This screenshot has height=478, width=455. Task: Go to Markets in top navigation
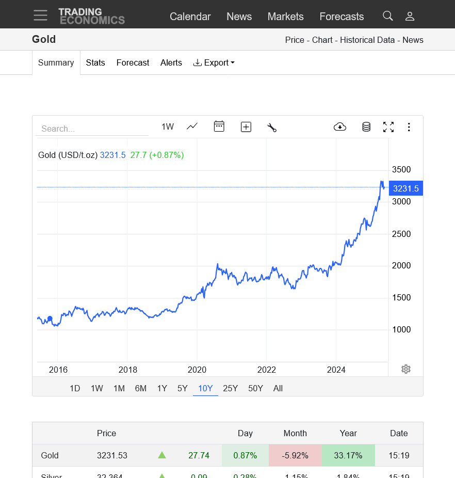285,17
